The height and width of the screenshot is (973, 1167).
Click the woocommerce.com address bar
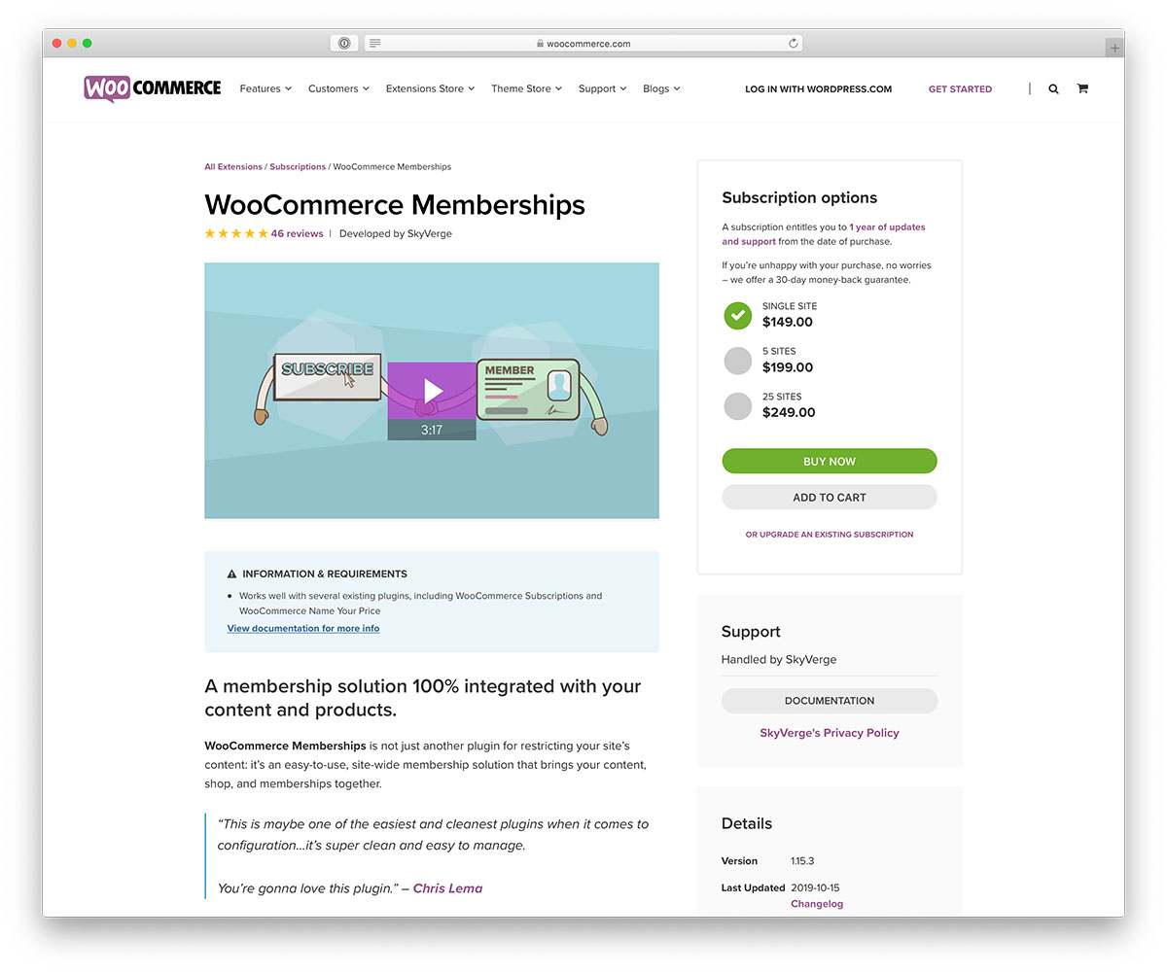[x=583, y=44]
